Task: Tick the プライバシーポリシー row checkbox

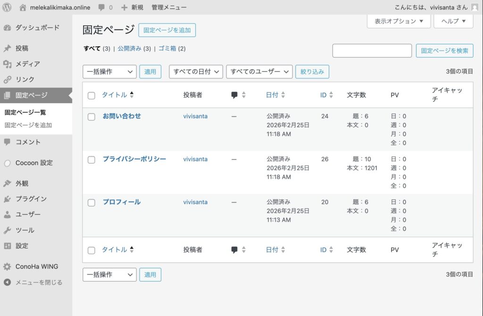Action: [92, 160]
